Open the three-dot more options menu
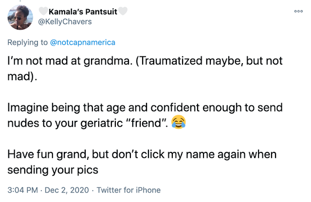 pyautogui.click(x=298, y=11)
